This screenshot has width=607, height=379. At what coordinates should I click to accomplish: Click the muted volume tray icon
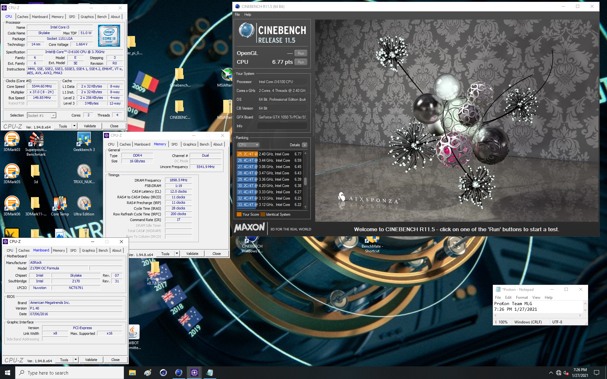click(x=567, y=373)
